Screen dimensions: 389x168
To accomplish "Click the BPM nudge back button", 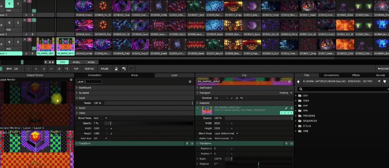I will (44, 69).
